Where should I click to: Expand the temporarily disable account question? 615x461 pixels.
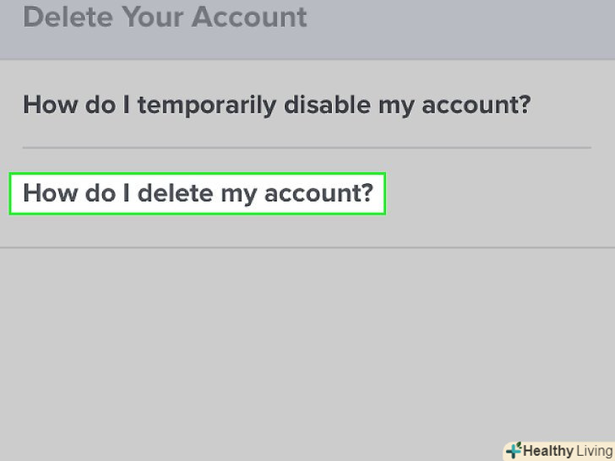click(277, 105)
